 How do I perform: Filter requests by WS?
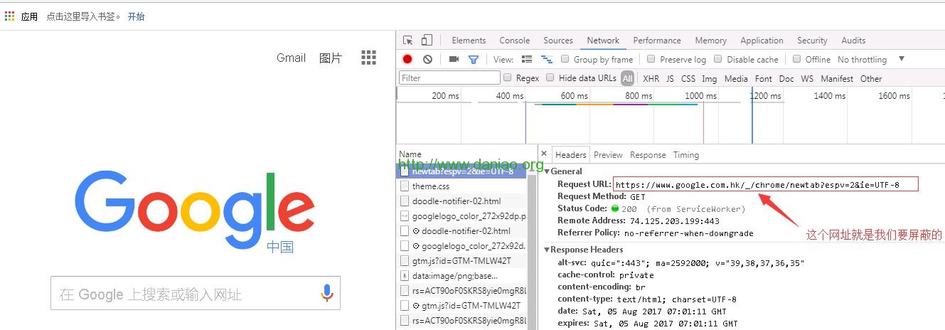(807, 78)
